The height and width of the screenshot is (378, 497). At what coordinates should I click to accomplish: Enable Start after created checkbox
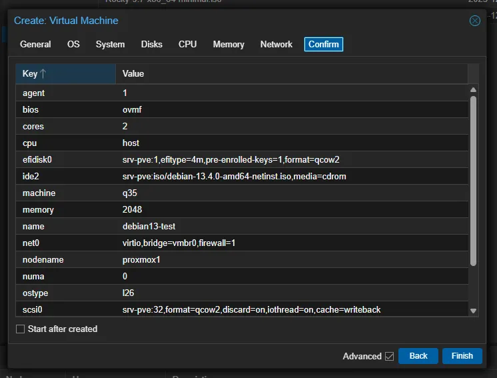(x=20, y=329)
